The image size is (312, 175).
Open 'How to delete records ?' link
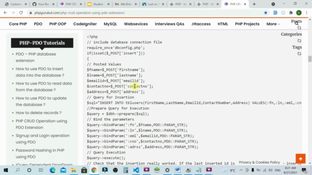[39, 113]
